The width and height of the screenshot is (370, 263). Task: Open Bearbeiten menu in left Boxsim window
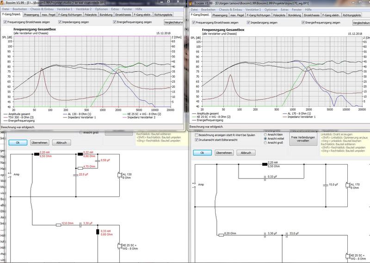tap(20, 9)
